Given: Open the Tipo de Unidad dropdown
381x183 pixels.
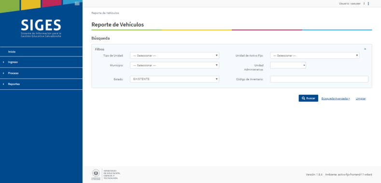Looking at the screenshot, I should pos(174,56).
